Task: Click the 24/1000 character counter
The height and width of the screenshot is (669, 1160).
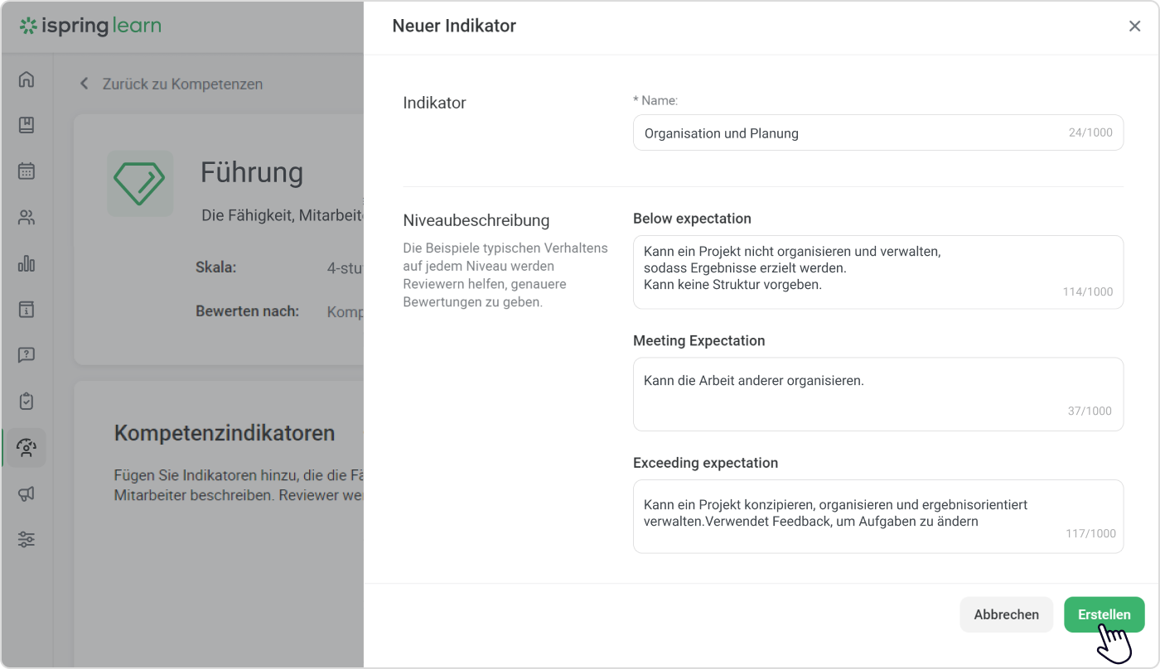Action: [1090, 132]
